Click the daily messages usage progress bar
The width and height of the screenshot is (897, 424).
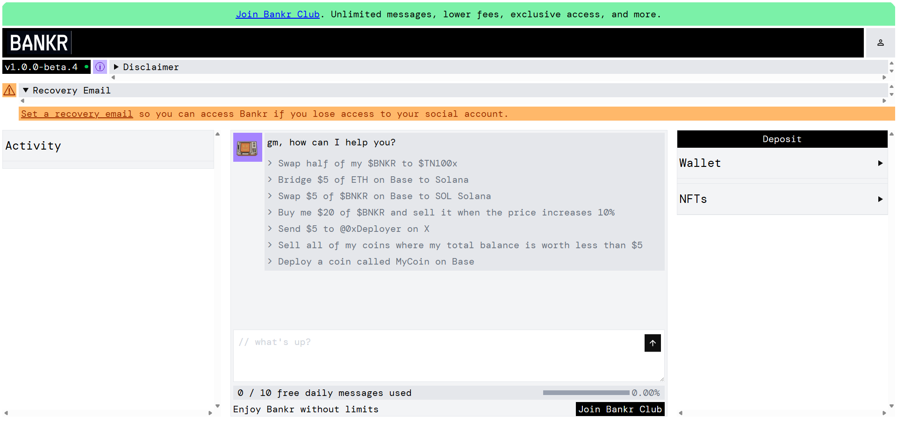click(586, 393)
